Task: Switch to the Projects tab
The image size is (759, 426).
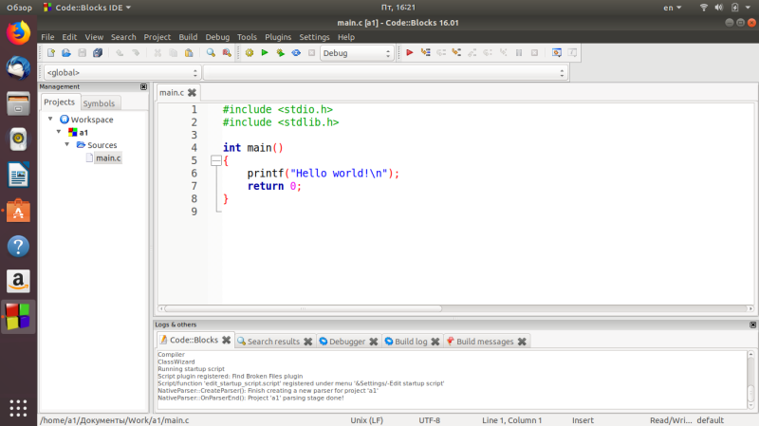Action: click(x=60, y=102)
